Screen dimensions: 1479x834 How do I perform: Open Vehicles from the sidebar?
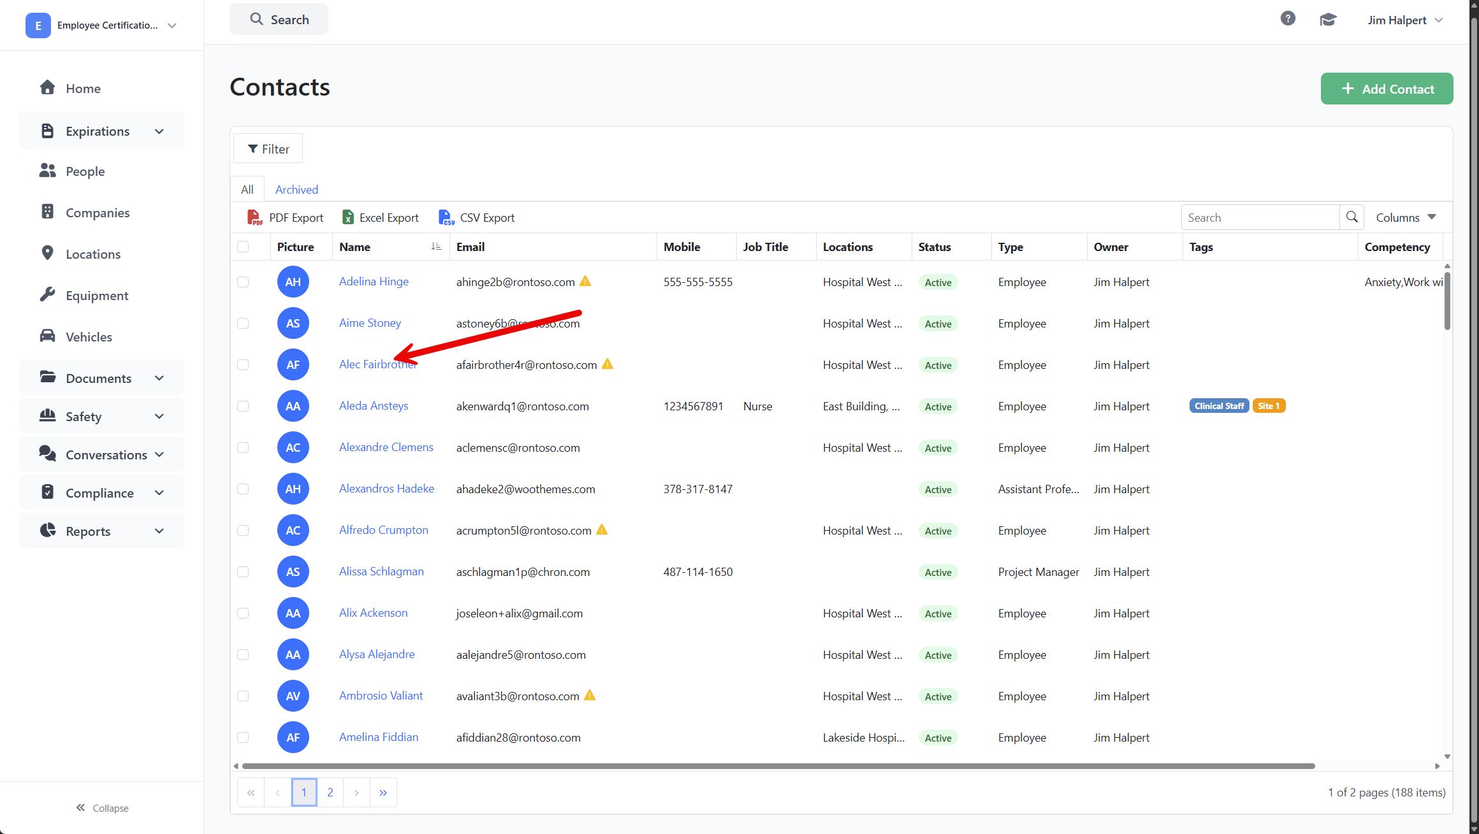point(89,337)
